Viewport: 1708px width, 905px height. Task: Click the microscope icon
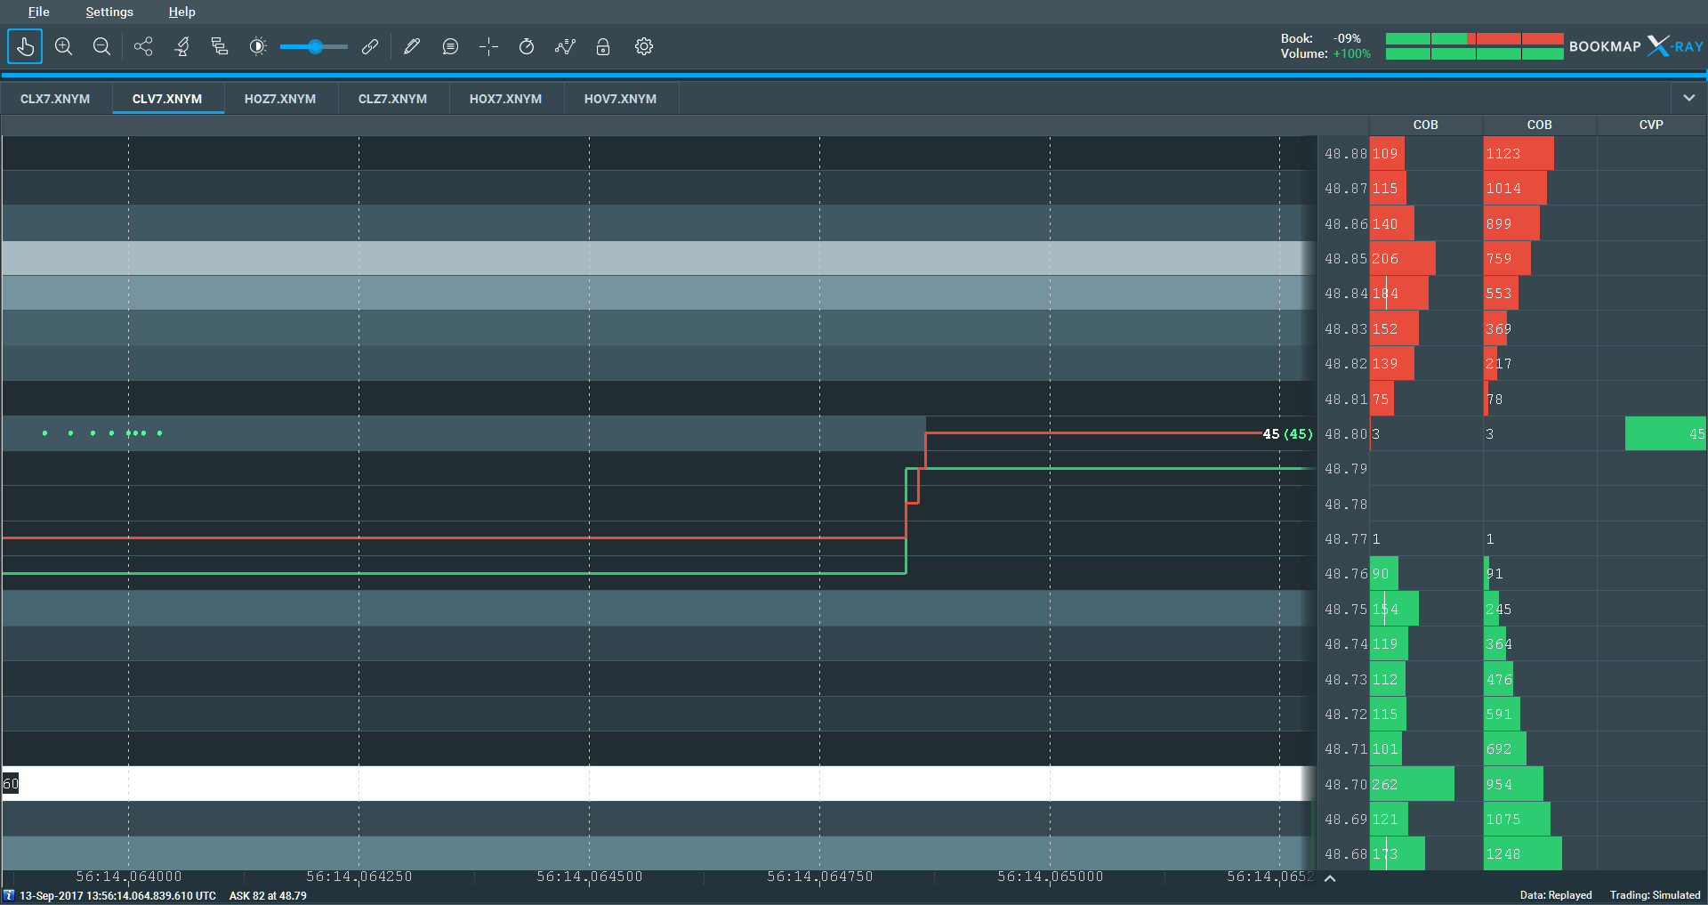[181, 46]
